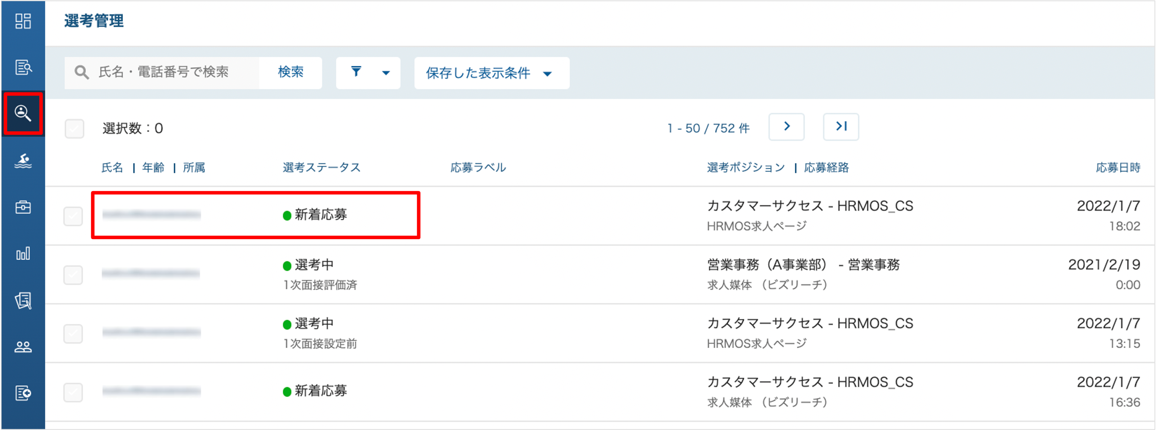
Task: Go to the next page arrow
Action: (x=786, y=127)
